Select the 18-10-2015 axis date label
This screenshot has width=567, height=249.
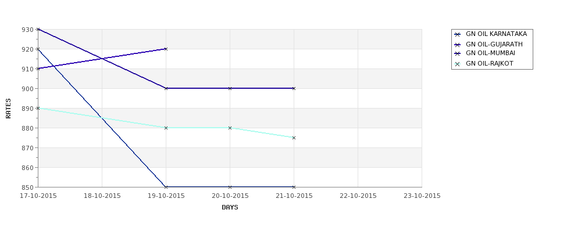[x=102, y=196]
